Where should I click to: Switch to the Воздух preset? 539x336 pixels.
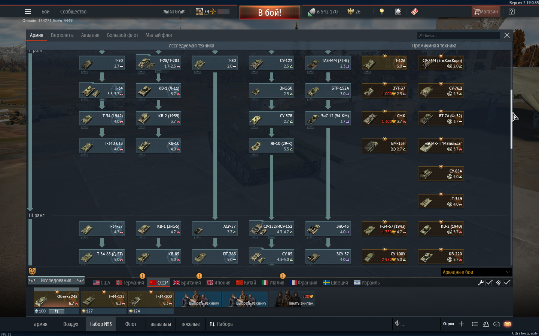[71, 324]
